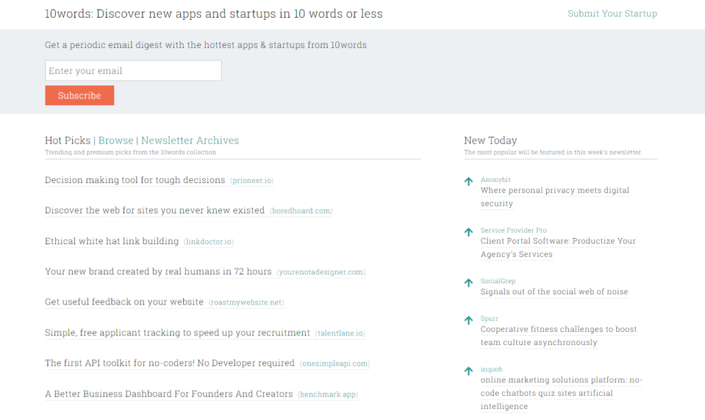Image resolution: width=705 pixels, height=420 pixels.
Task: Open the benchmark.app link
Action: click(327, 394)
